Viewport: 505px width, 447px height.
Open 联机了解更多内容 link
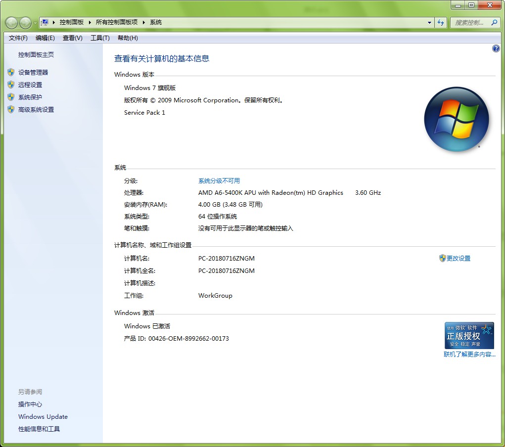469,354
